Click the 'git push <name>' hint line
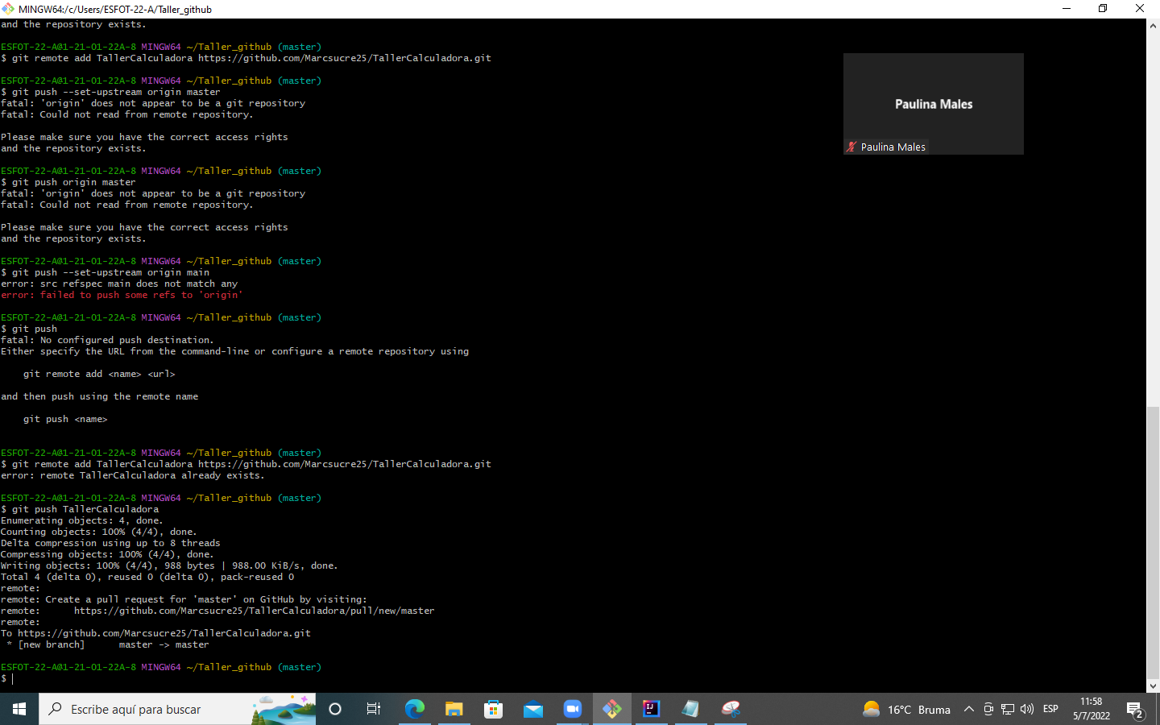 pyautogui.click(x=65, y=419)
